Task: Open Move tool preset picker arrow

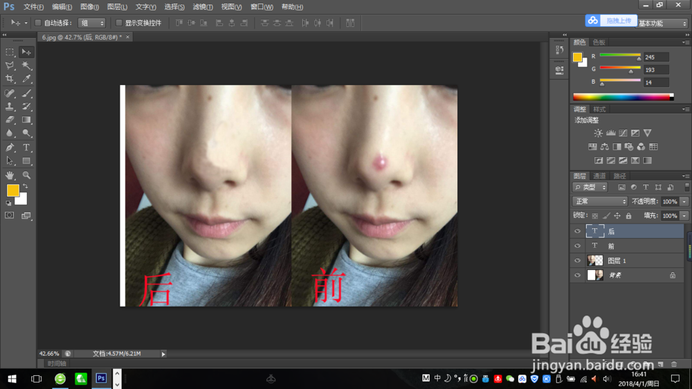Action: coord(26,23)
